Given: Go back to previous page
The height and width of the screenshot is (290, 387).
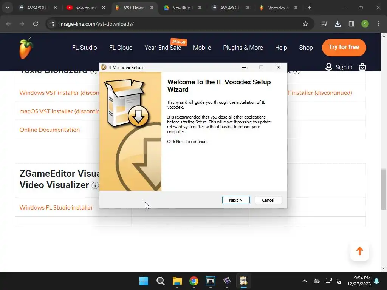Looking at the screenshot, I should [x=8, y=24].
